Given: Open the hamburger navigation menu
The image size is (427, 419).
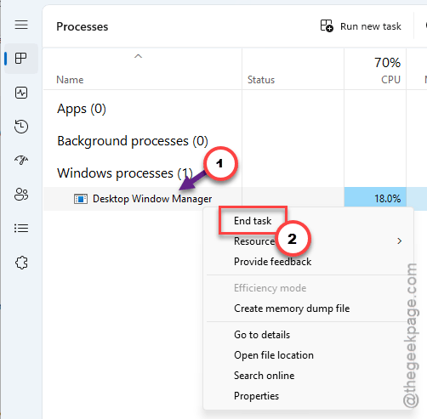Looking at the screenshot, I should (x=21, y=25).
